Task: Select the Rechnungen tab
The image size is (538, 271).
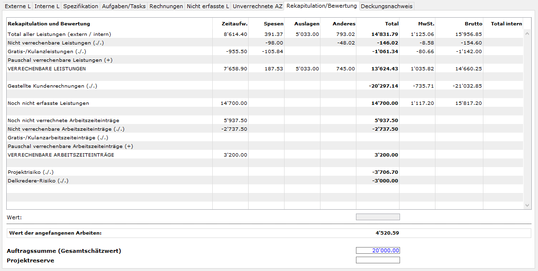Action: point(166,6)
